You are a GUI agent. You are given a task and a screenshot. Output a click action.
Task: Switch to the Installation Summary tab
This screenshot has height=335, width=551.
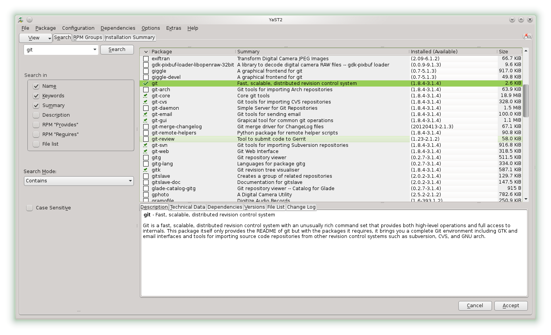(x=130, y=37)
